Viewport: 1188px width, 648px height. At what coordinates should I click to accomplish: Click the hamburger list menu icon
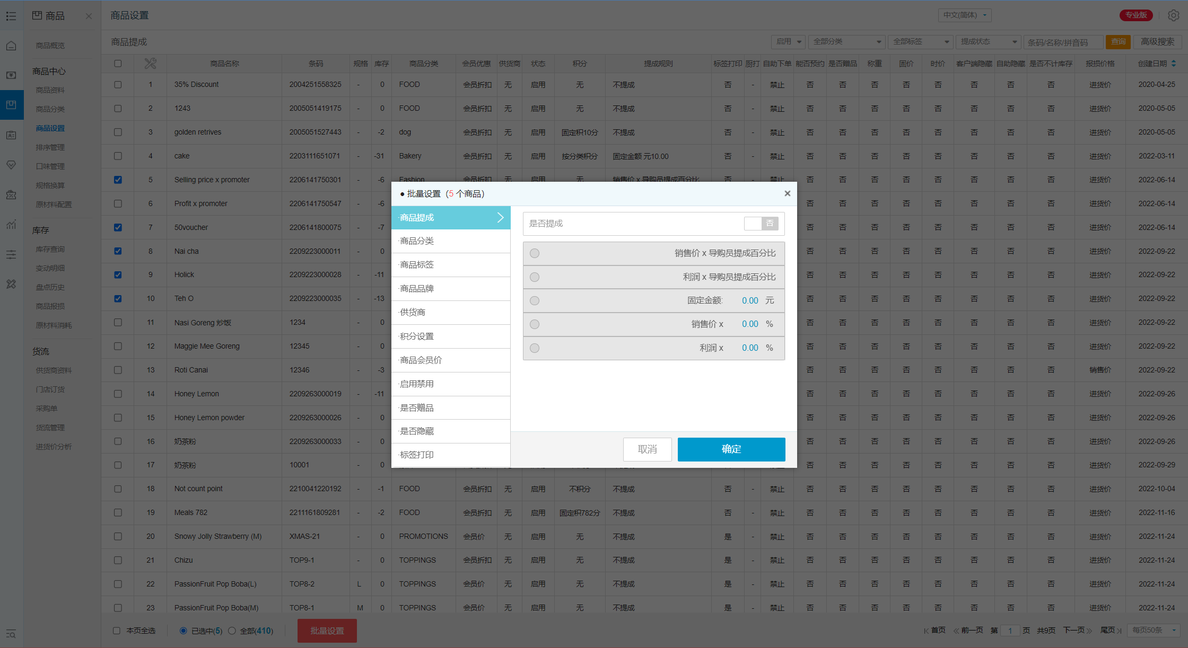pos(11,16)
